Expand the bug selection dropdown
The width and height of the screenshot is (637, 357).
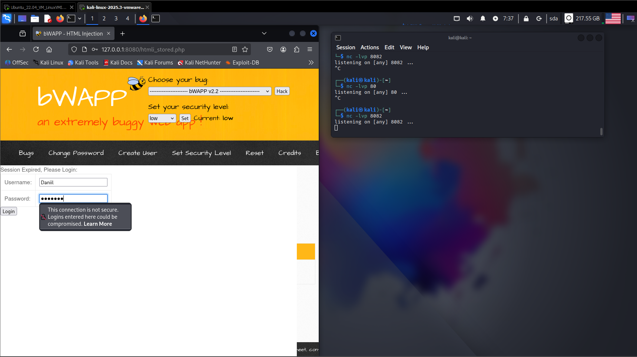(210, 91)
